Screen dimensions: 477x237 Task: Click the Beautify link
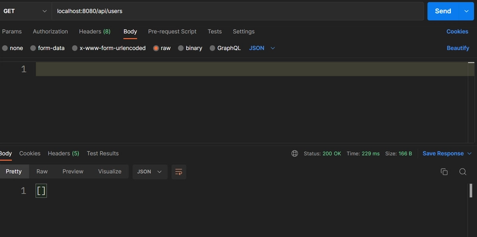point(458,48)
